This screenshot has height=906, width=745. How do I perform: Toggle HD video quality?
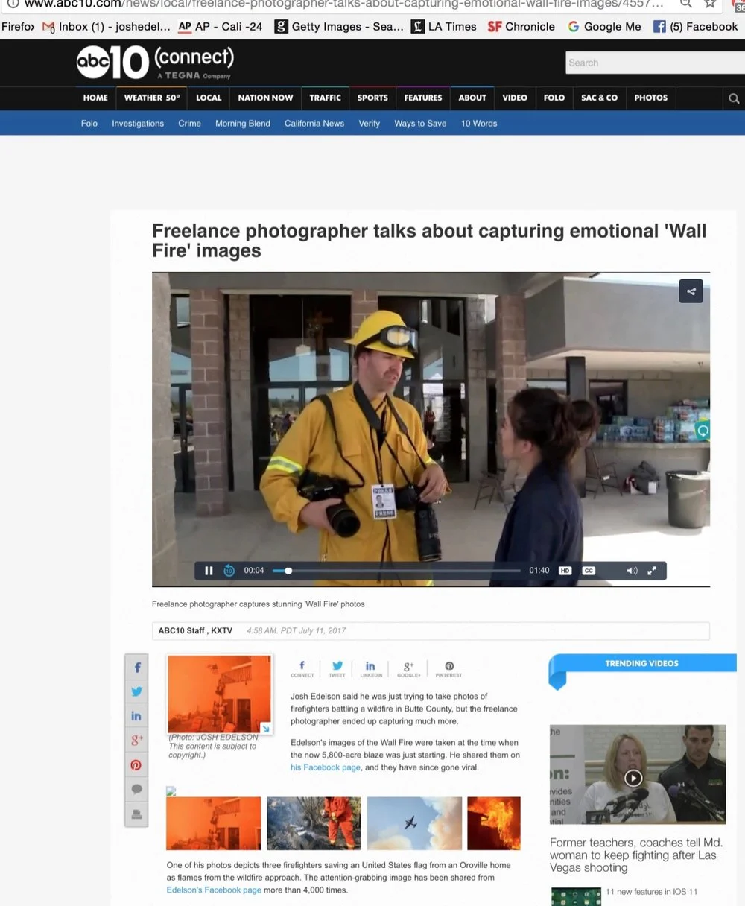pyautogui.click(x=565, y=571)
